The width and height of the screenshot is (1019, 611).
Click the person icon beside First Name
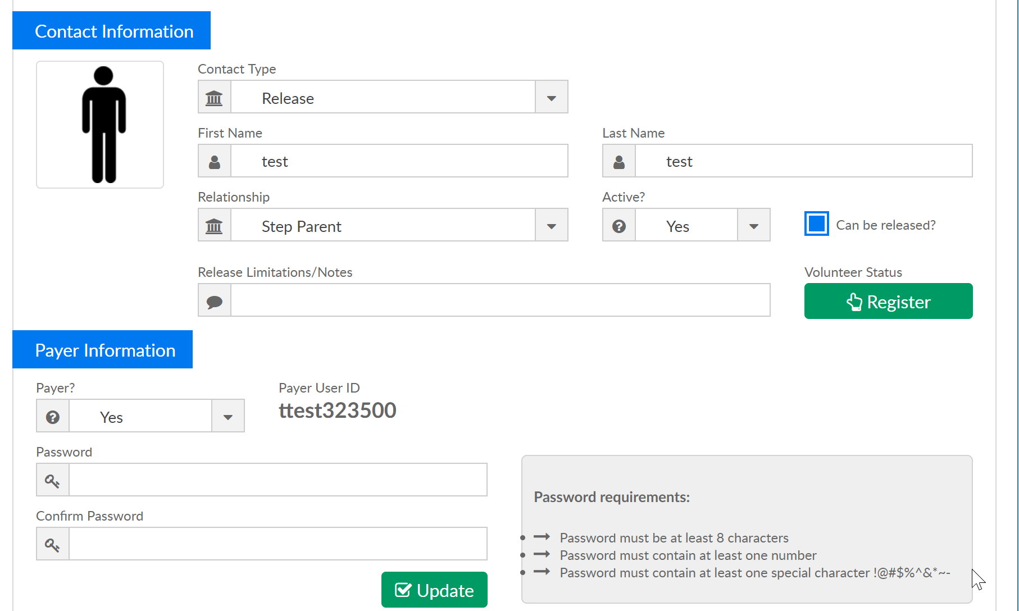point(214,161)
